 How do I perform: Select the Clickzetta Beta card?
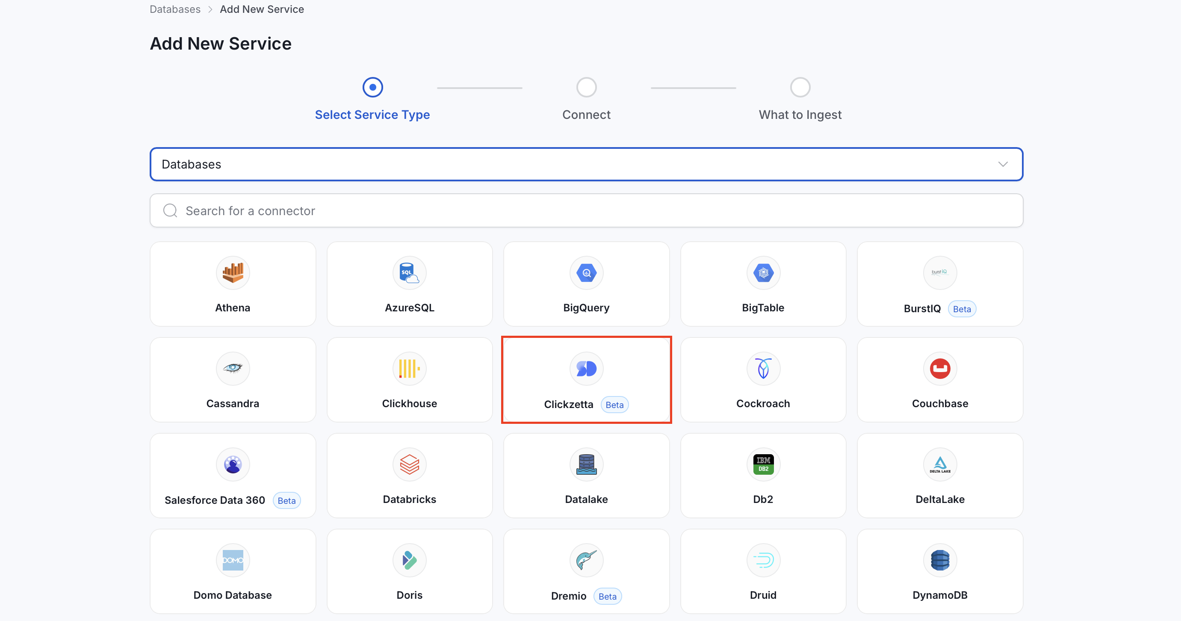pos(586,380)
